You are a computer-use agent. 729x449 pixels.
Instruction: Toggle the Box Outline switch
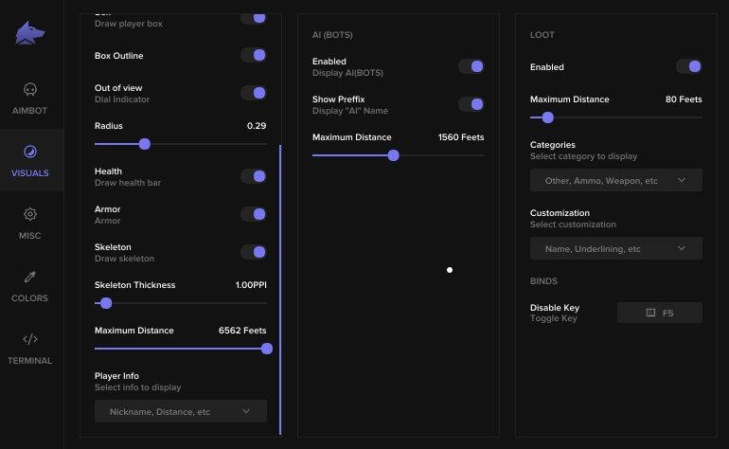click(253, 56)
